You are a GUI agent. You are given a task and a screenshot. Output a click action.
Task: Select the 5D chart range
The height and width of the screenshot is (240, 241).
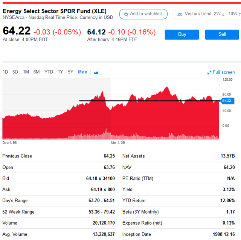(x=15, y=72)
